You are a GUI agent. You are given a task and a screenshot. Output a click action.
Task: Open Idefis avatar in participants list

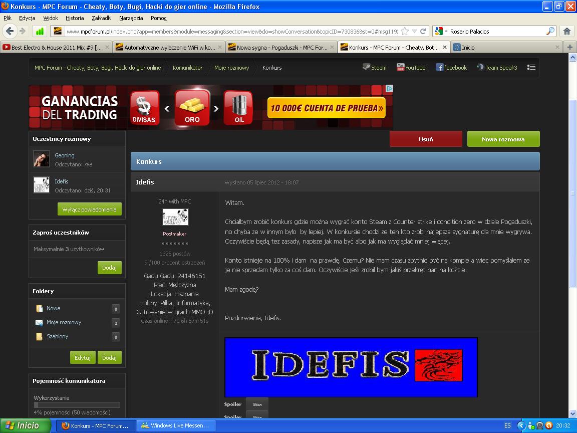42,185
